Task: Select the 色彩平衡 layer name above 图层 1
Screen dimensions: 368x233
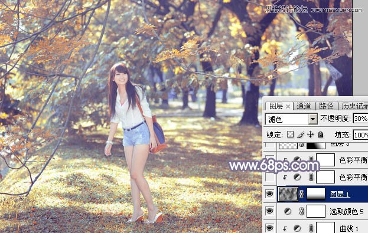Action: click(x=353, y=177)
